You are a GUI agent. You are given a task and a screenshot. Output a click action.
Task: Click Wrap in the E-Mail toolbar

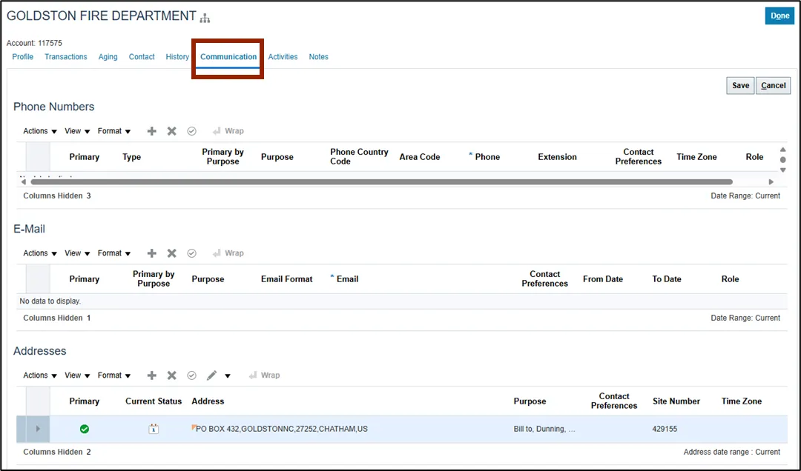228,253
